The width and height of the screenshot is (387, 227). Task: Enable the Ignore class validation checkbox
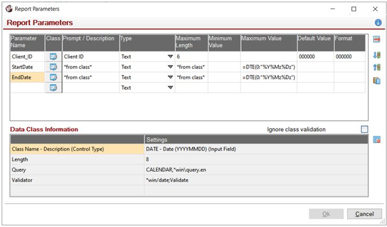[364, 129]
